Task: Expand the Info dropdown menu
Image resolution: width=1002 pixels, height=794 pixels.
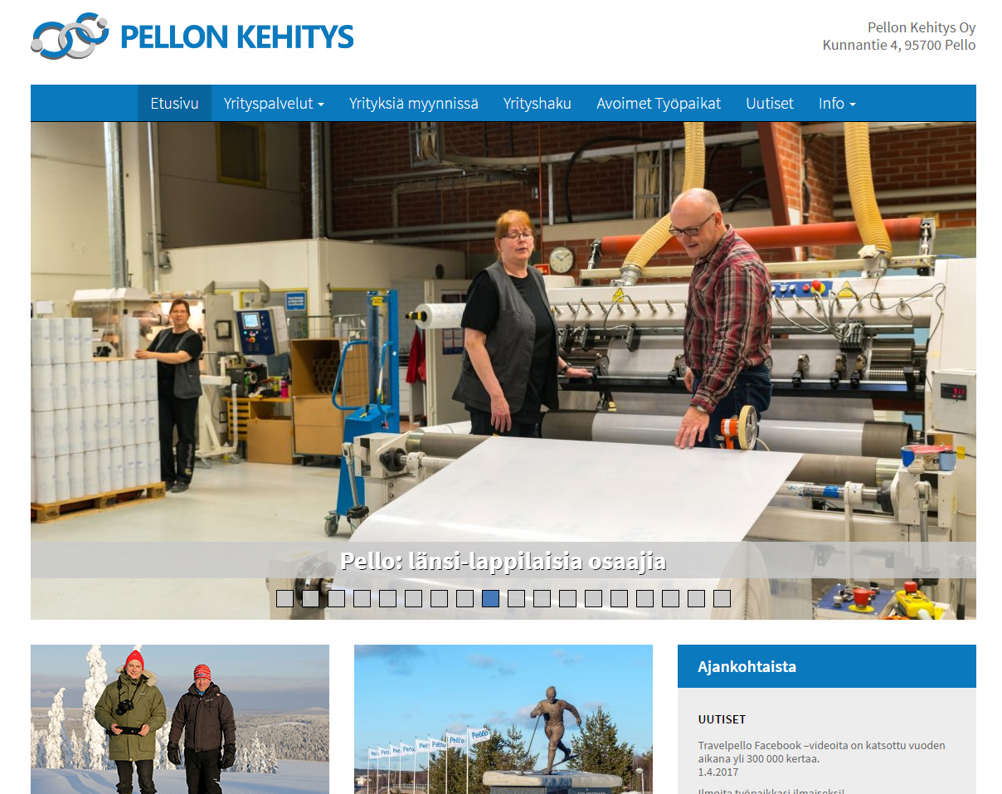Action: (837, 104)
